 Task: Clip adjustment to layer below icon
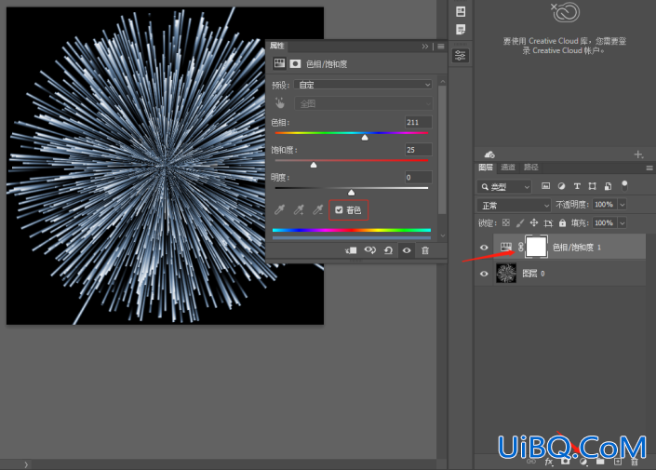[x=351, y=250]
